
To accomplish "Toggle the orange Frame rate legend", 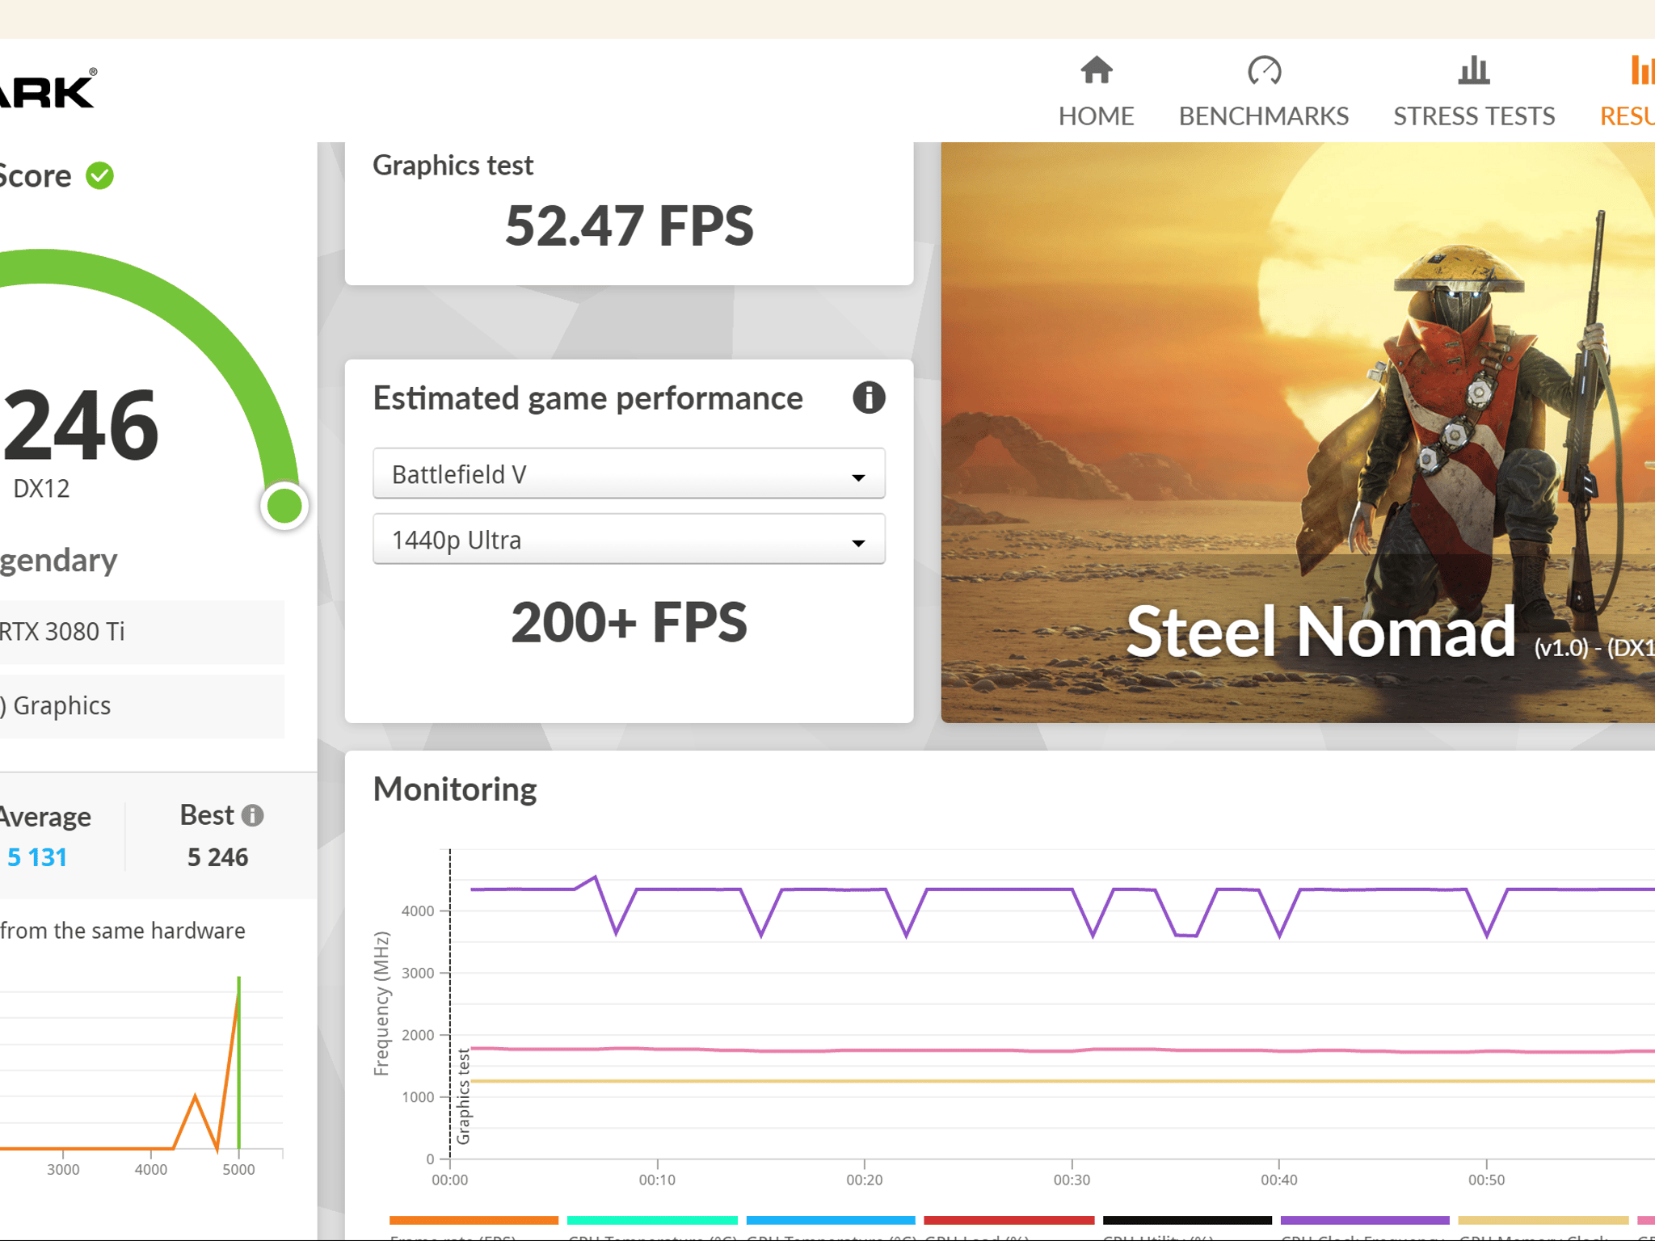I will [x=474, y=1220].
